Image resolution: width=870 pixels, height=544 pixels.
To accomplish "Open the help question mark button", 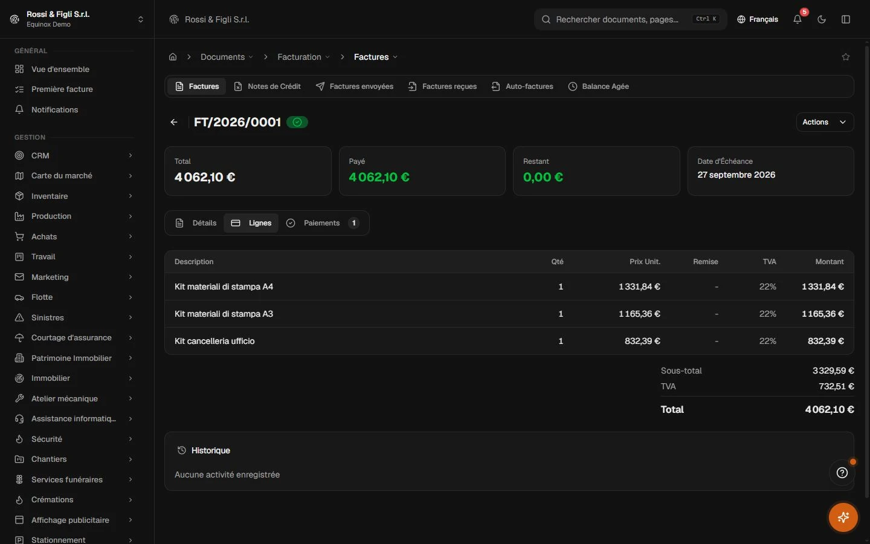I will click(x=842, y=473).
